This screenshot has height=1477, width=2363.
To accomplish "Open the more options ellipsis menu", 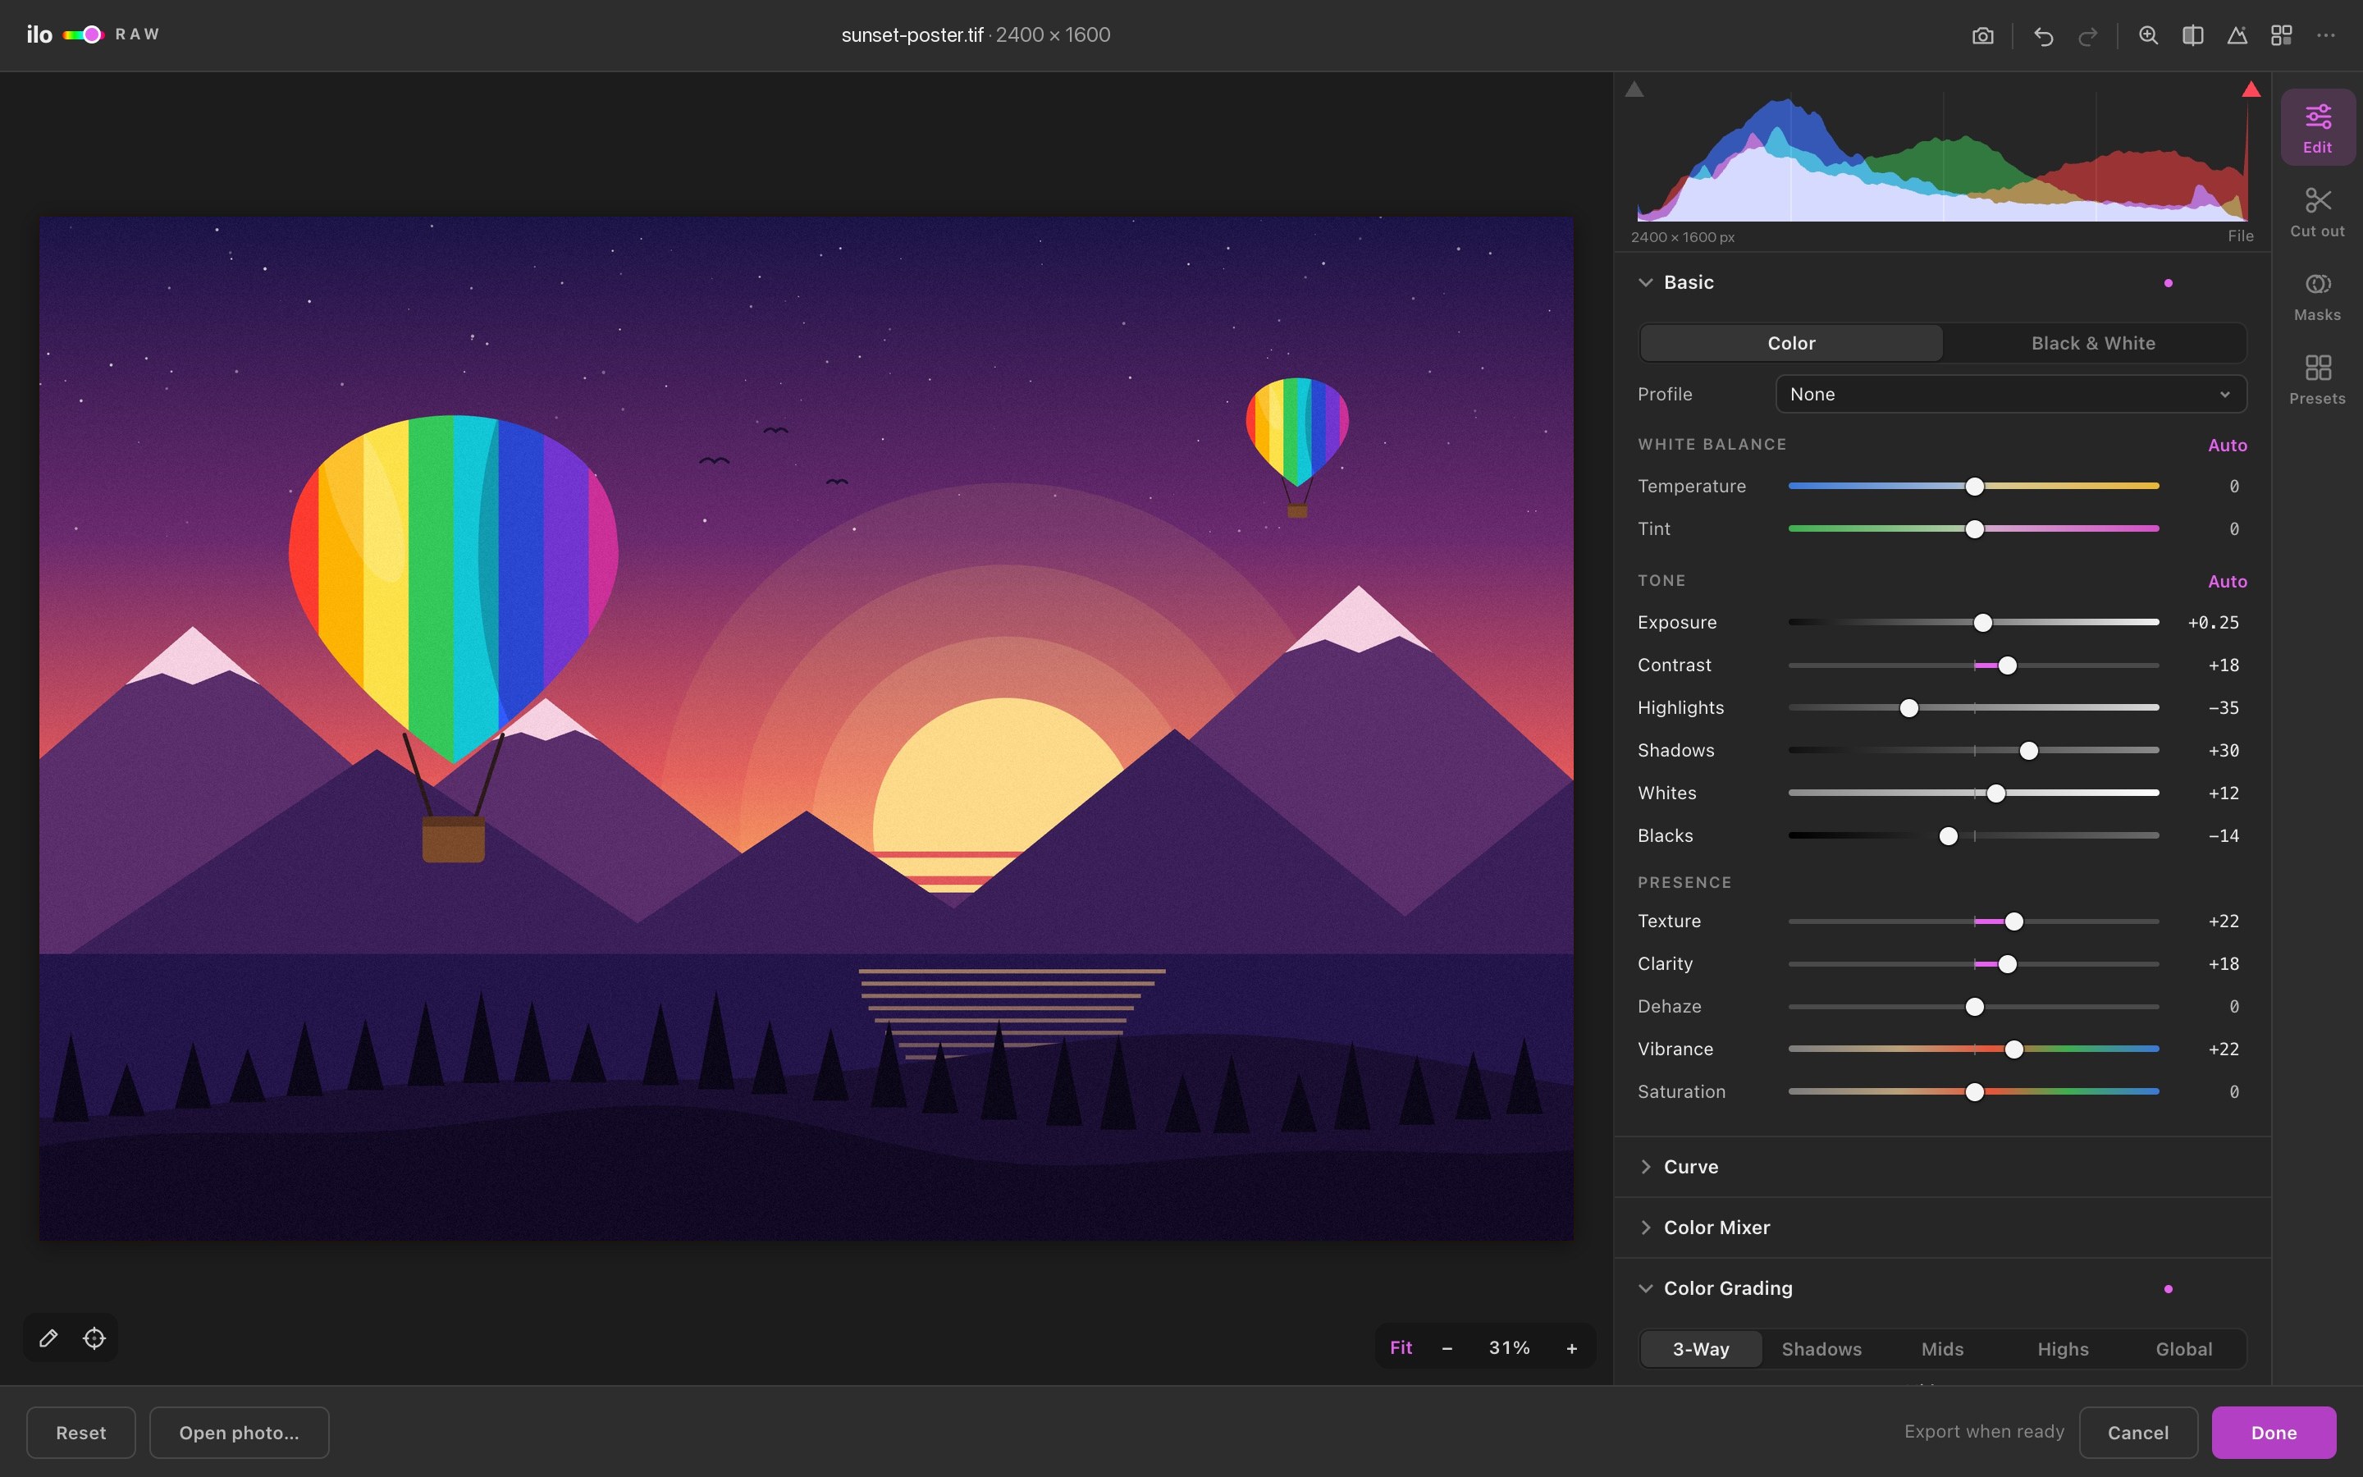I will 2326,36.
